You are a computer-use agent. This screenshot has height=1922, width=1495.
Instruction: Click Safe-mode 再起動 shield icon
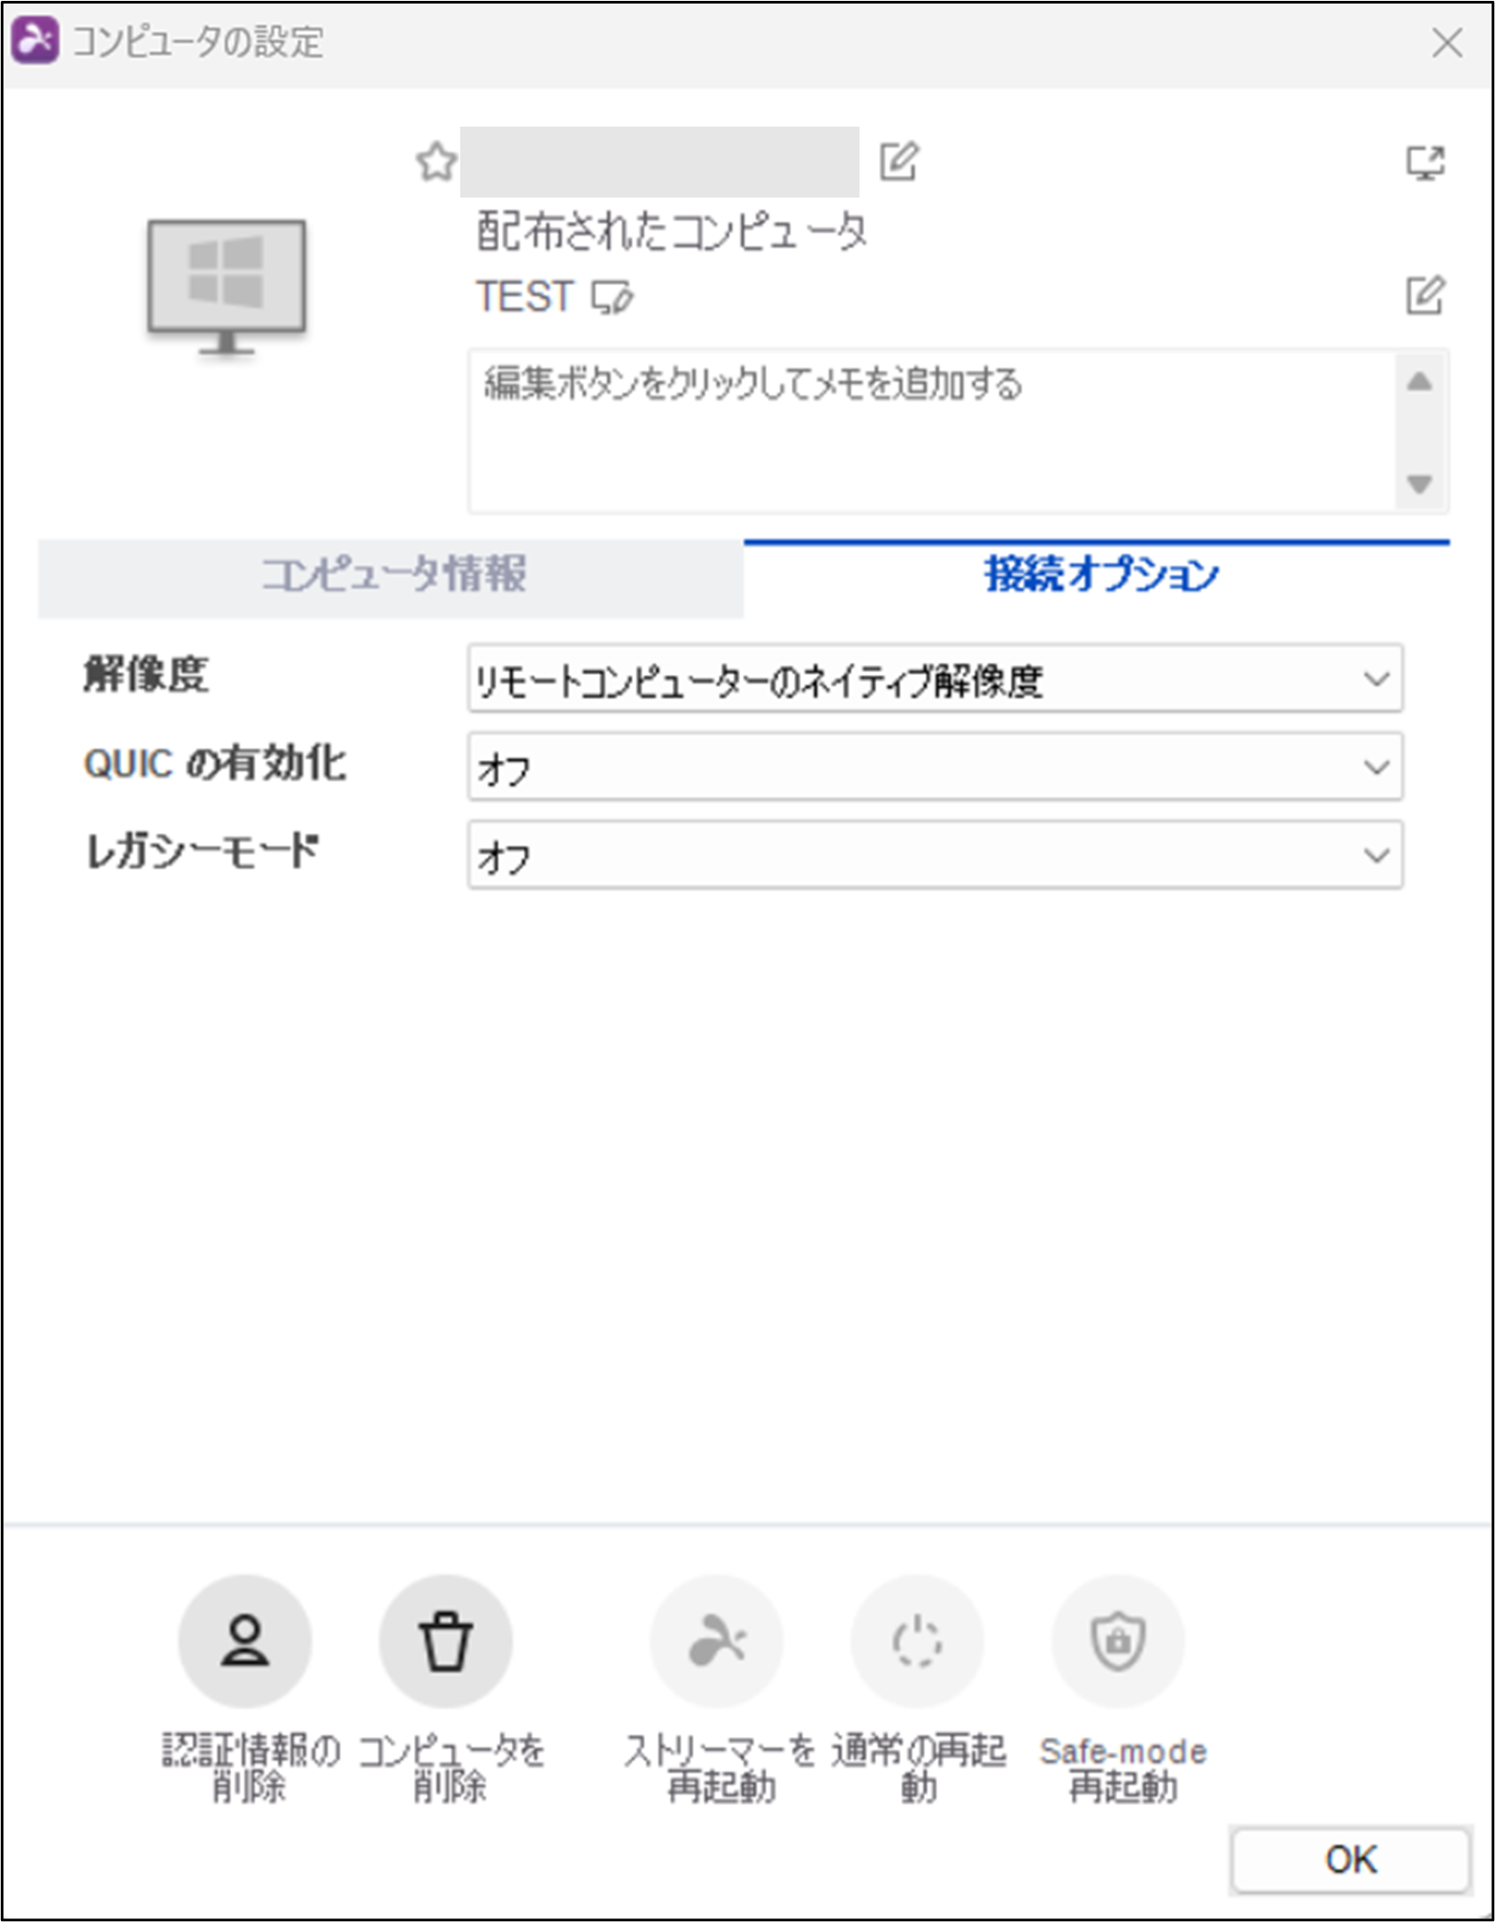pos(1118,1640)
